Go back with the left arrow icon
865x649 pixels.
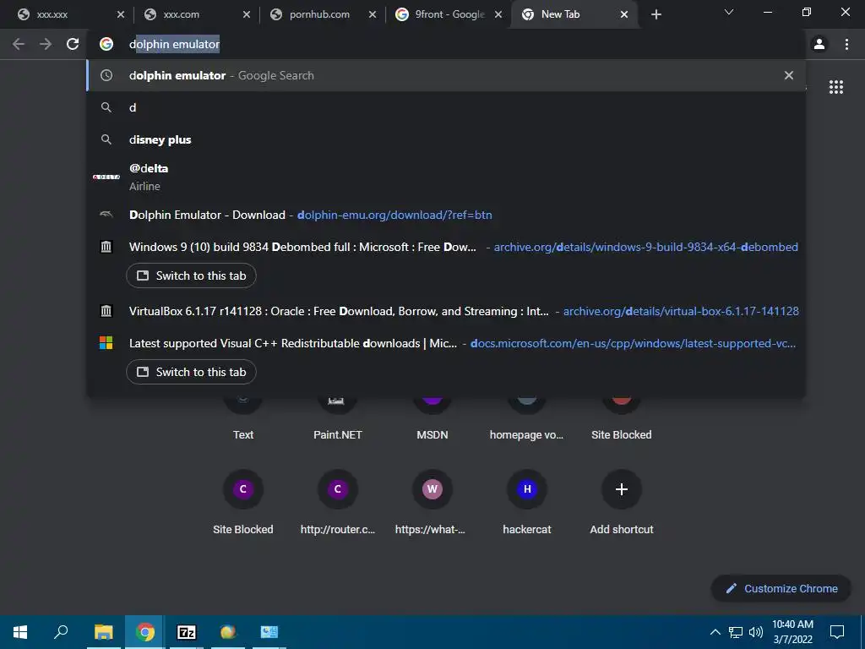(19, 44)
